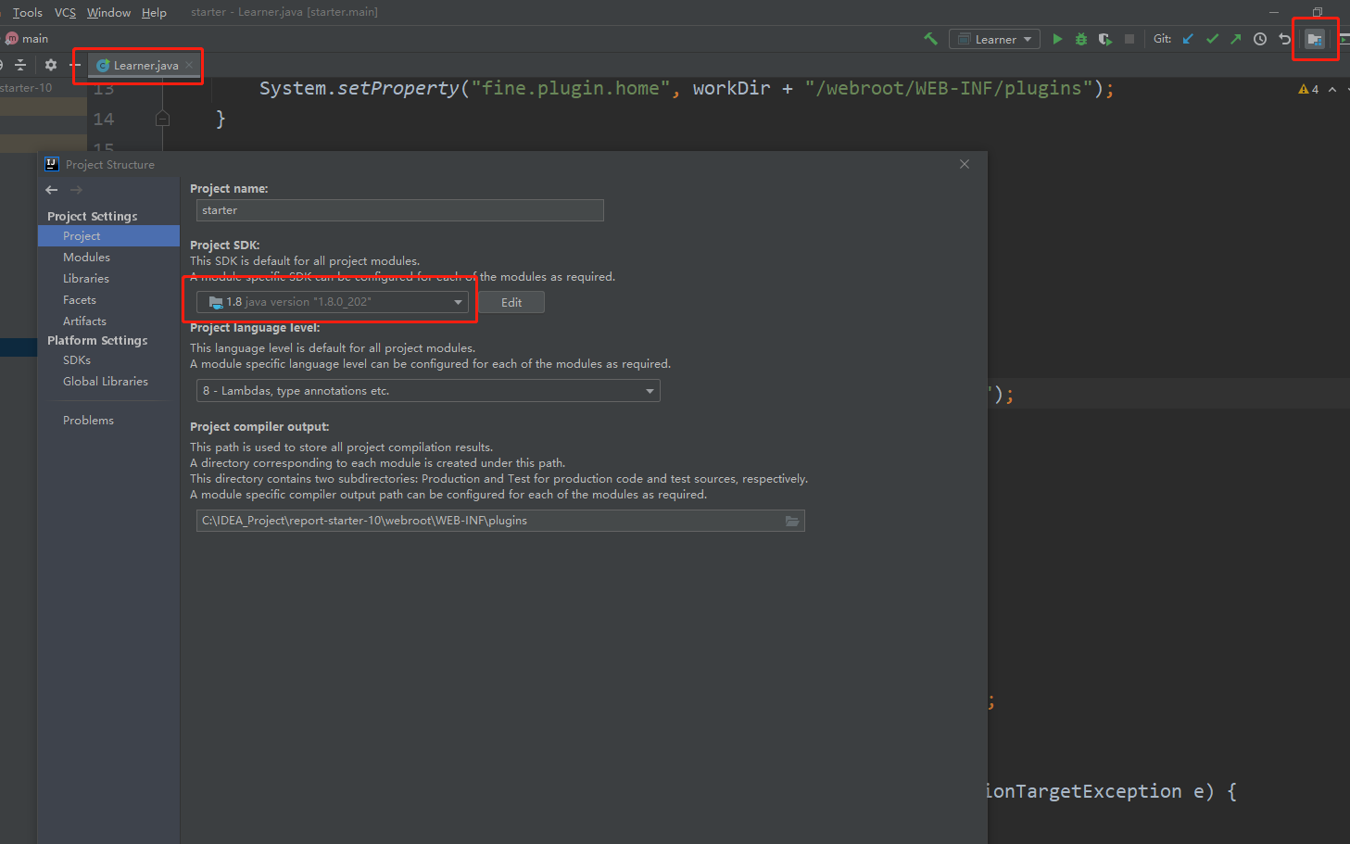This screenshot has height=844, width=1350.
Task: Close the Project Structure dialog
Action: pyautogui.click(x=965, y=164)
